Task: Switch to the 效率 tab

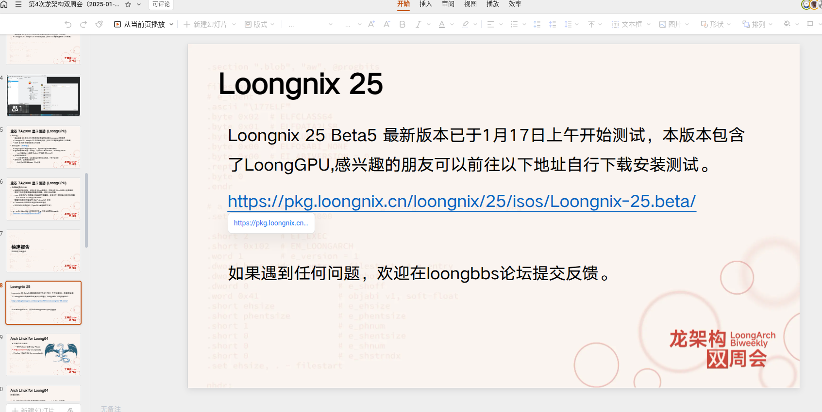Action: tap(515, 4)
